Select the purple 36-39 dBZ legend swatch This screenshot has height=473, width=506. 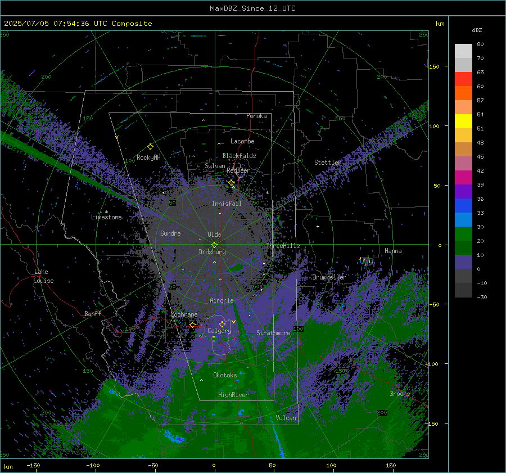click(463, 192)
